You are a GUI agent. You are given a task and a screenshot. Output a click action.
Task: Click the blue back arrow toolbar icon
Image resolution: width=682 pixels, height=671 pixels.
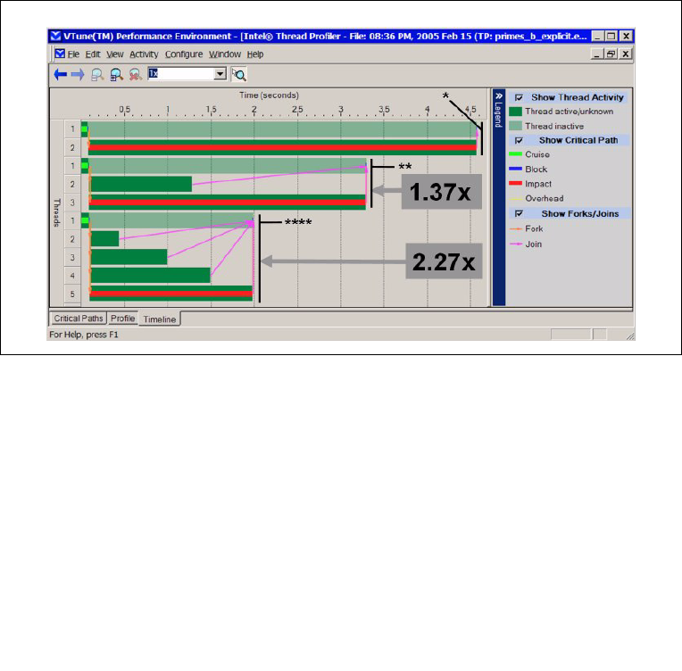60,75
